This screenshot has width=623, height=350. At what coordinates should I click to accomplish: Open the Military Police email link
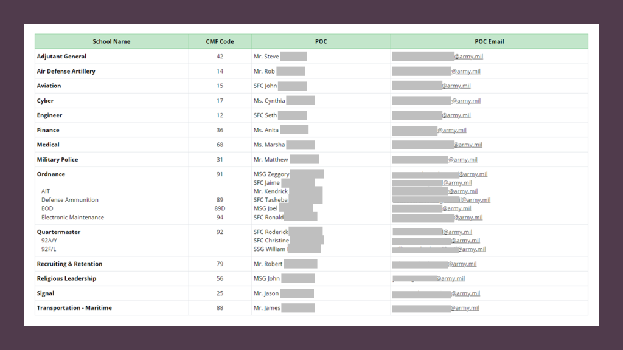(x=434, y=160)
